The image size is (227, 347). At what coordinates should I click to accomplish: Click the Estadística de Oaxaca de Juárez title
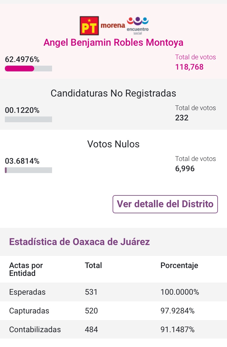tap(80, 242)
